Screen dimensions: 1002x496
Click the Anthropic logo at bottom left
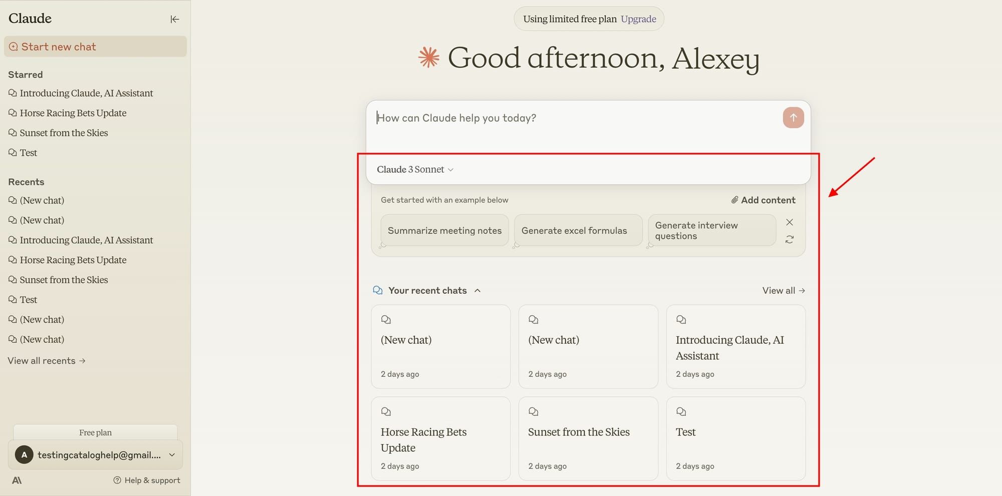(17, 480)
